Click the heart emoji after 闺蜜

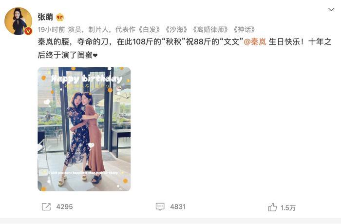click(x=95, y=56)
